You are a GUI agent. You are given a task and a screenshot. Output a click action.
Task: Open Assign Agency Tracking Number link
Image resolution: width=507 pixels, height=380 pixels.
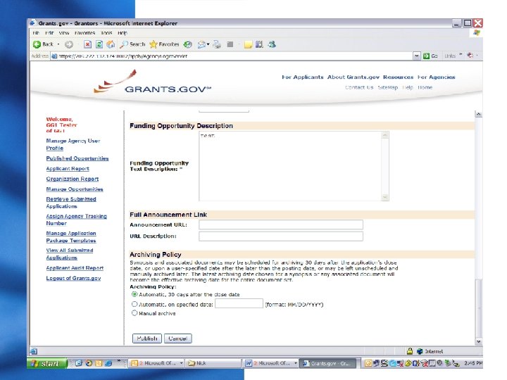click(76, 220)
